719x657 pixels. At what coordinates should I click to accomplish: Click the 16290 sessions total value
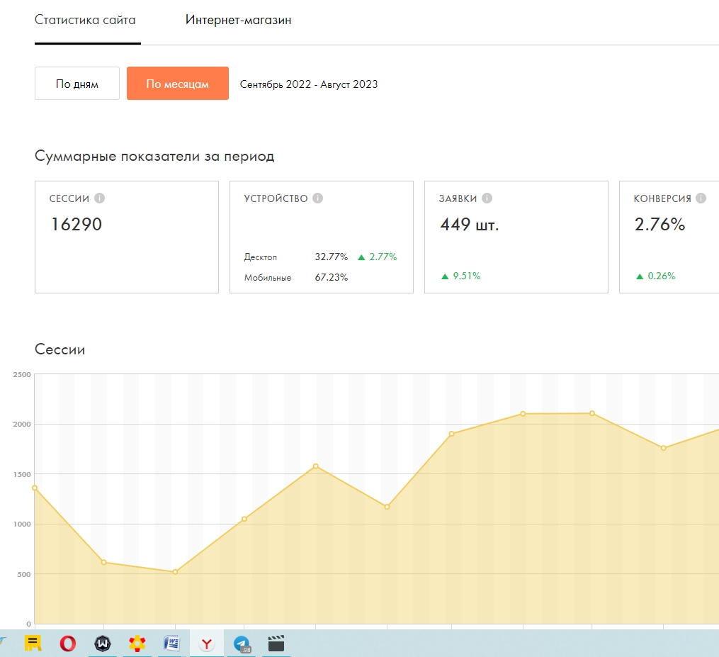[x=76, y=225]
